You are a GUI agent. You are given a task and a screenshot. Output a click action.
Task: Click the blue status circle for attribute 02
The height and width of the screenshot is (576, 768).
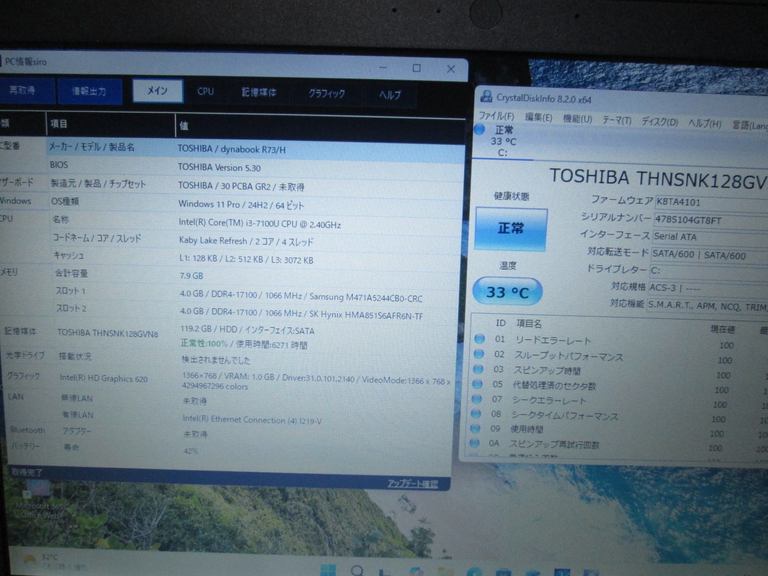[479, 354]
